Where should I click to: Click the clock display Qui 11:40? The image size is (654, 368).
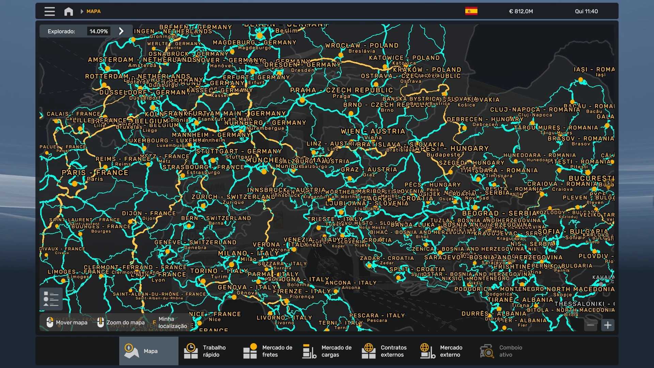click(586, 11)
